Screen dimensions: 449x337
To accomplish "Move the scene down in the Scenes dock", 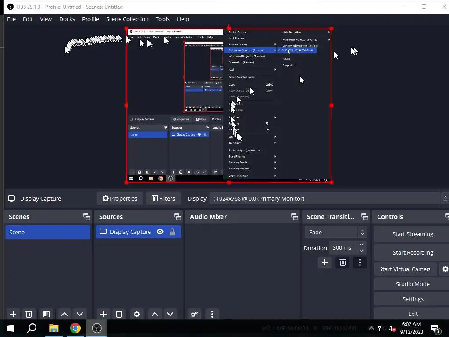I will [80, 314].
